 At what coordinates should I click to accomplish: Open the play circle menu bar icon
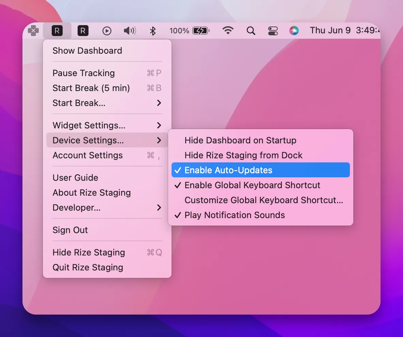(x=107, y=31)
